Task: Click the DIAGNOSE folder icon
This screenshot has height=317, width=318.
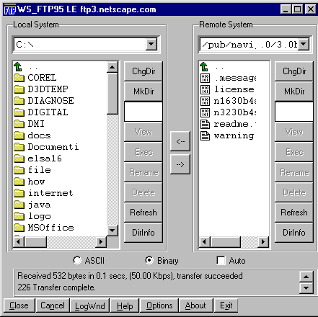Action: [x=19, y=101]
